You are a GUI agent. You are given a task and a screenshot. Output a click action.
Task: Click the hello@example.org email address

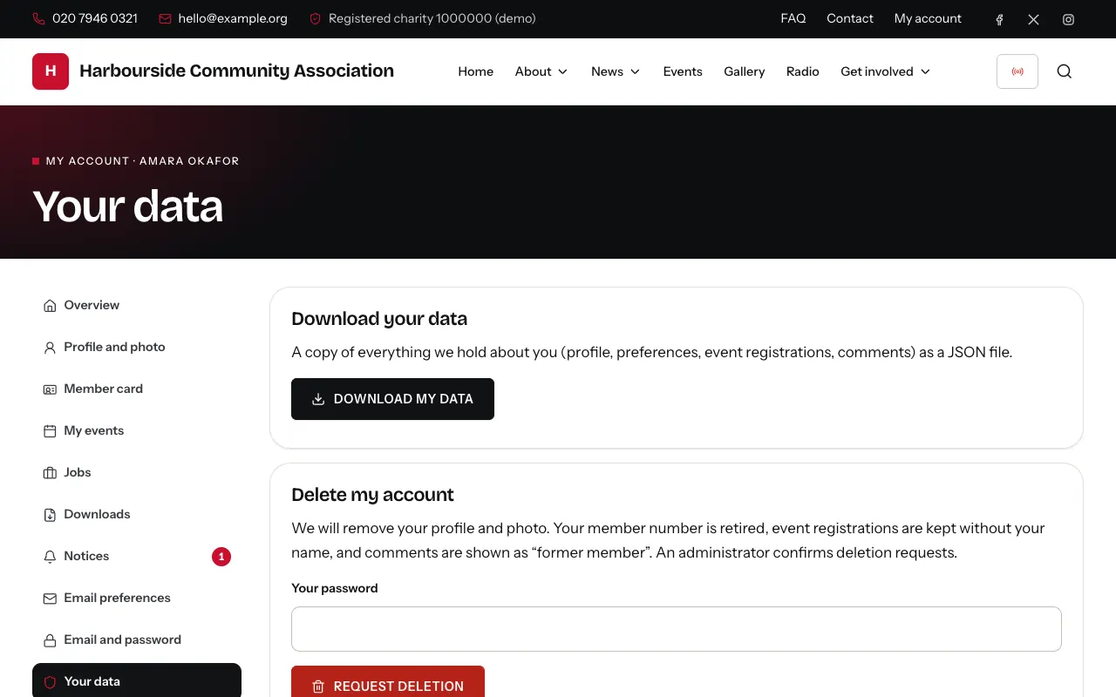pos(233,18)
